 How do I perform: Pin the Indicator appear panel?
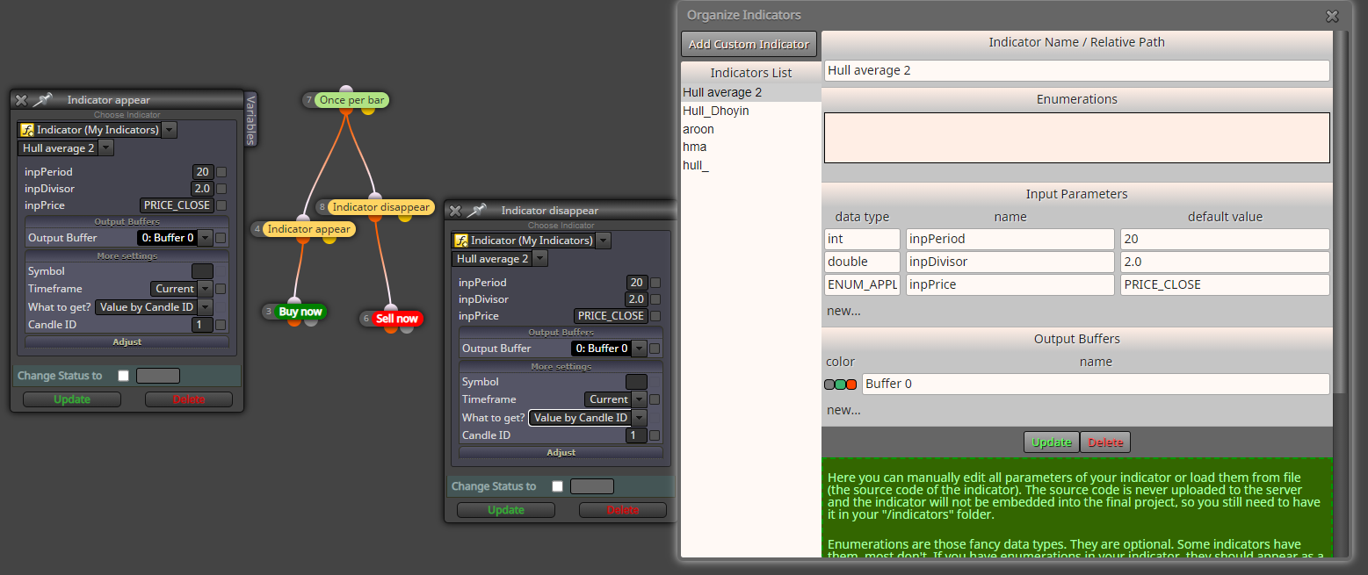[40, 100]
